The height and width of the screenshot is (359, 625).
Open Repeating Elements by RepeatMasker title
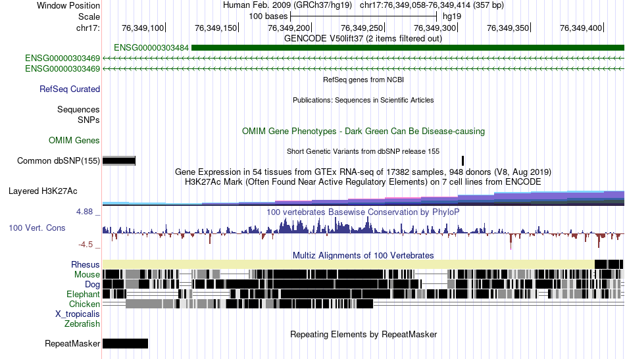pos(363,334)
